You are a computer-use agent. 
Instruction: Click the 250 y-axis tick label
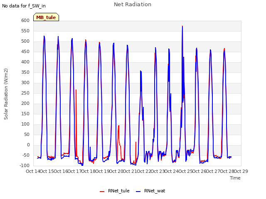click(x=25, y=93)
